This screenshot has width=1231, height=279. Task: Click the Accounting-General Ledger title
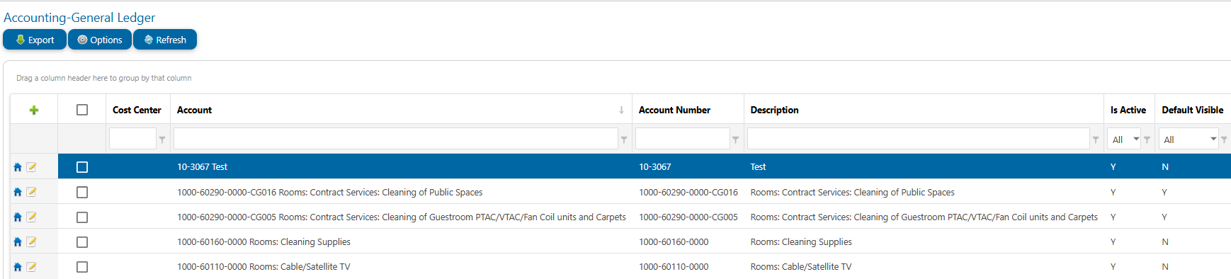click(79, 18)
